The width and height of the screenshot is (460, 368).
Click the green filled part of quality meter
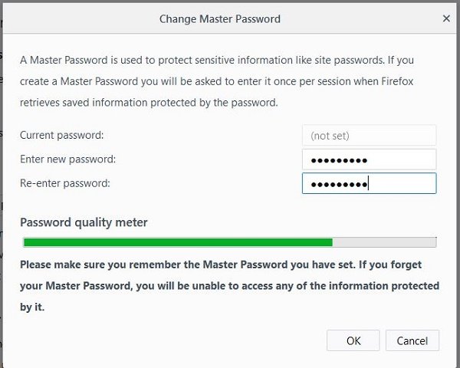178,242
